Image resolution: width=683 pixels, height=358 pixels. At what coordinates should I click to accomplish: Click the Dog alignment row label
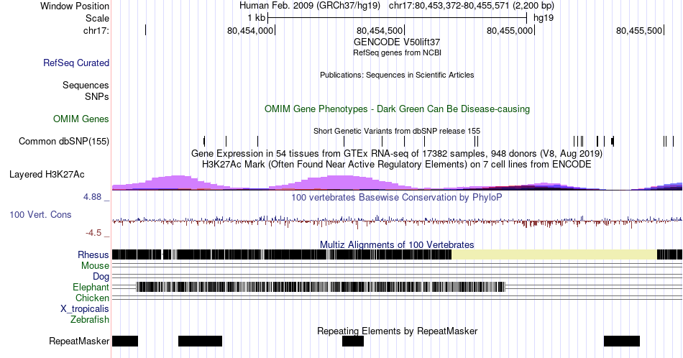pyautogui.click(x=101, y=277)
